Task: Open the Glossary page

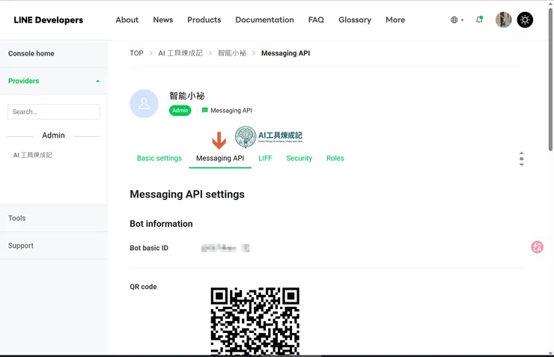Action: point(355,19)
